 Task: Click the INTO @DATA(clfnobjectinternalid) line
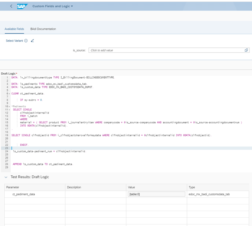44,126
